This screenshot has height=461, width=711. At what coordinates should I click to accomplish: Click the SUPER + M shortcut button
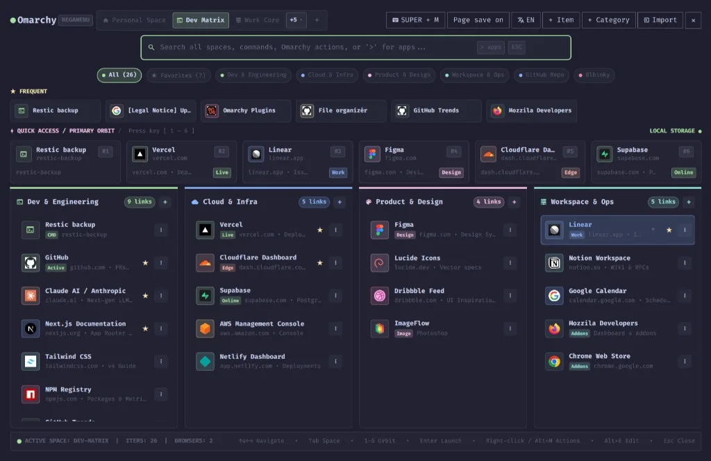pos(415,20)
